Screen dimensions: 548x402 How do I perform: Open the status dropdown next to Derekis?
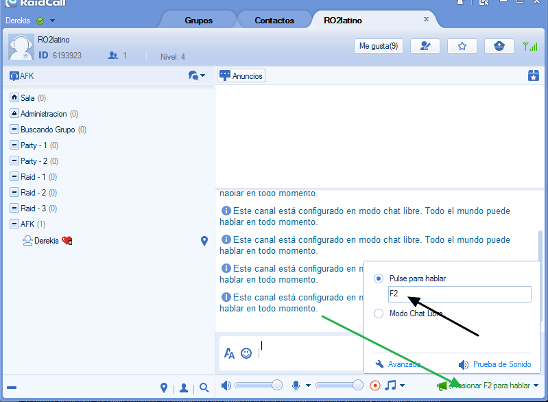pyautogui.click(x=52, y=21)
